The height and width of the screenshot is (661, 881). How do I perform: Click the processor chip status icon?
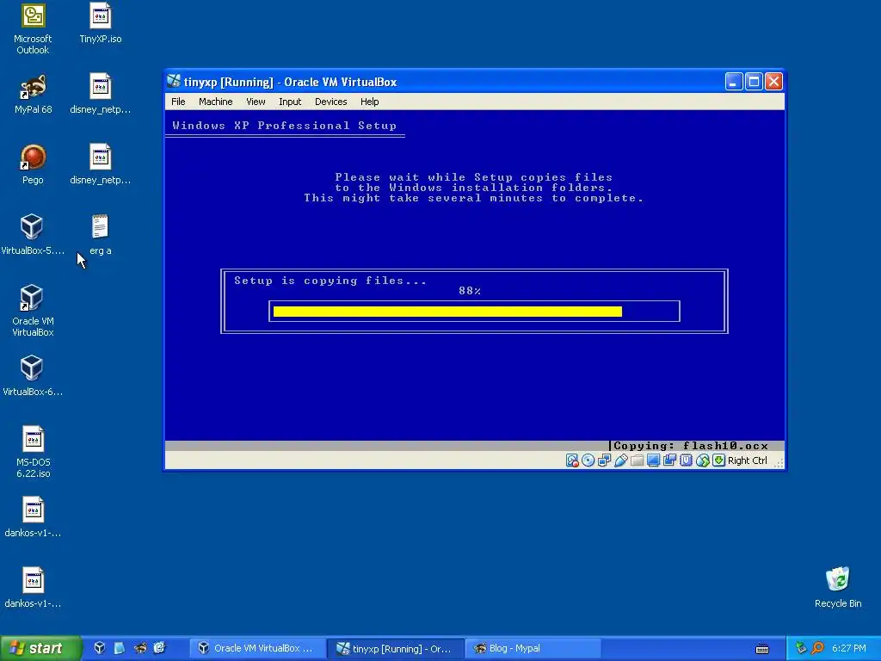click(686, 460)
